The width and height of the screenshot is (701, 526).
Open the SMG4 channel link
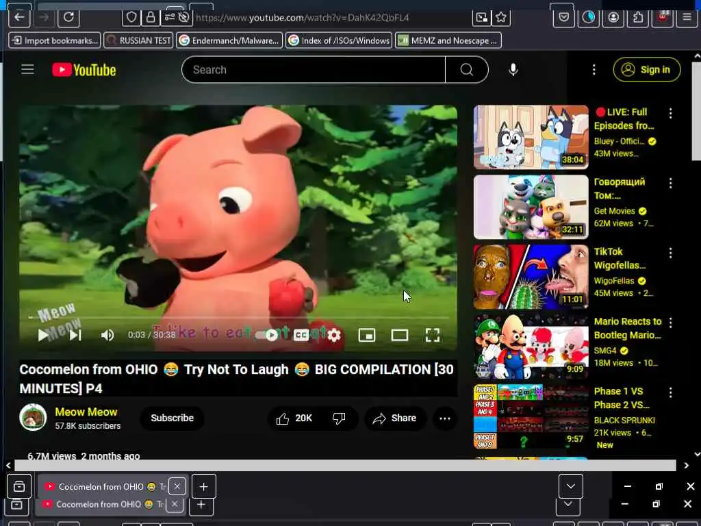[x=605, y=350]
